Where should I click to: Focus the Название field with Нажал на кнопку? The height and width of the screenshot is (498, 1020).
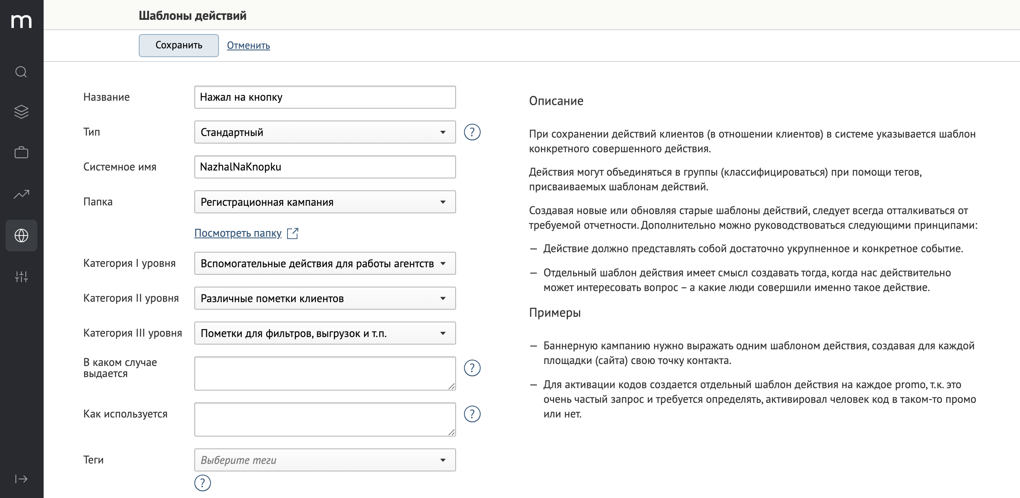(325, 97)
